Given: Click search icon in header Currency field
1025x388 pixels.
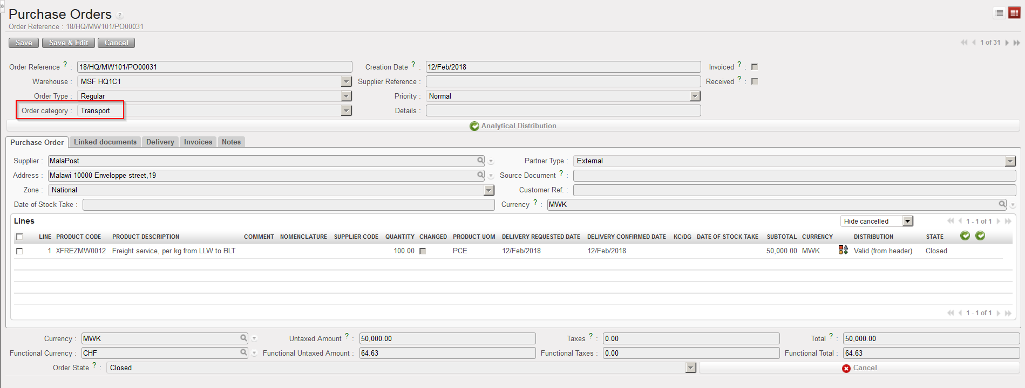Looking at the screenshot, I should point(1002,204).
